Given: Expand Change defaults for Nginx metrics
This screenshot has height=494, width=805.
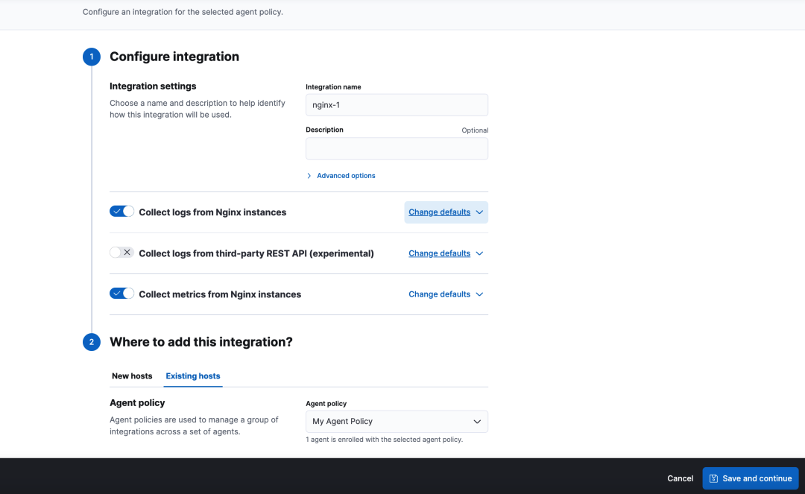Looking at the screenshot, I should pos(439,294).
